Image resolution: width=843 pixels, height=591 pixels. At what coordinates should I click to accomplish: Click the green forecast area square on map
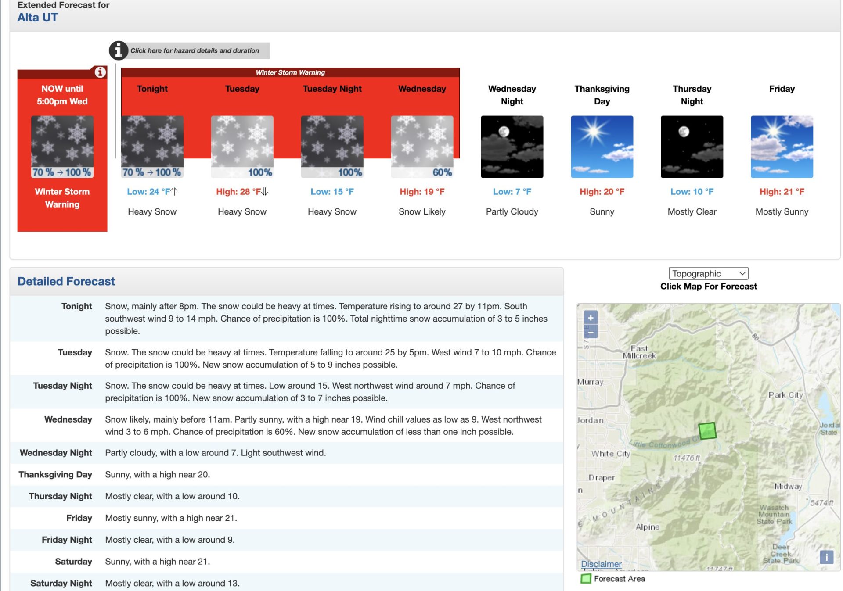pos(707,430)
